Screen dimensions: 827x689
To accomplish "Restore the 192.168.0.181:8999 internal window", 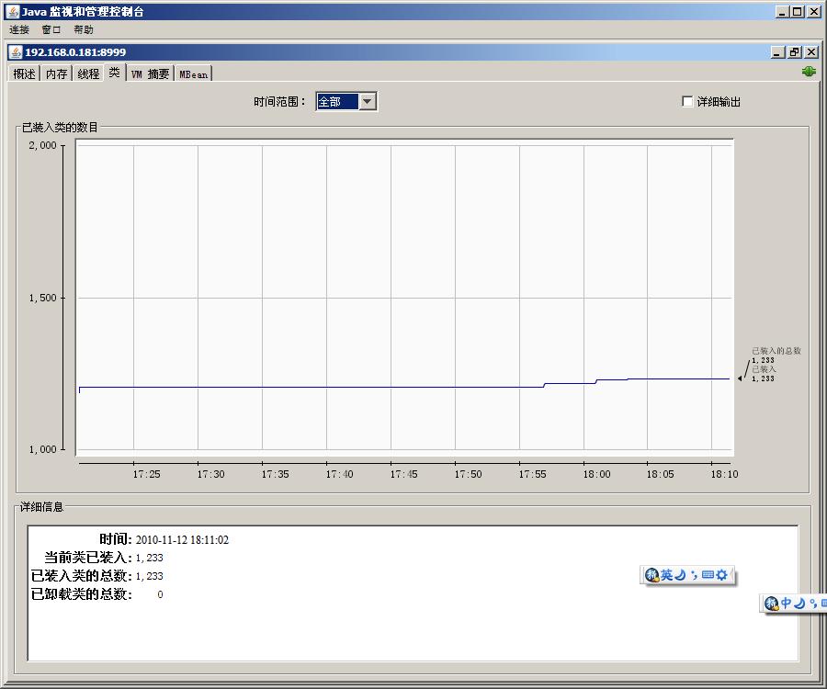I will [x=794, y=52].
